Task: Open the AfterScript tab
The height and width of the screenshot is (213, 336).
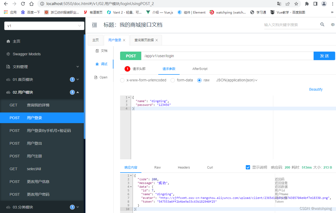Action: click(x=200, y=69)
